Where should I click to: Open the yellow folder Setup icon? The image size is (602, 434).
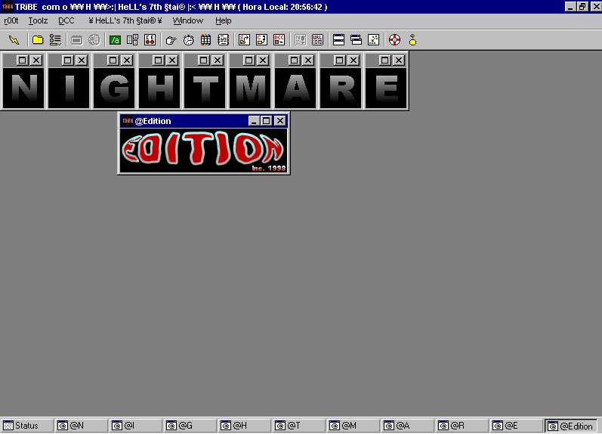[38, 40]
